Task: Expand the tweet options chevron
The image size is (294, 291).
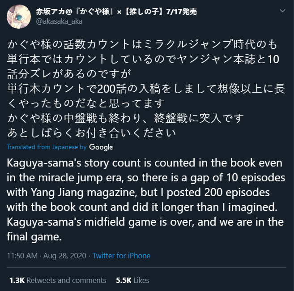Action: coord(282,11)
